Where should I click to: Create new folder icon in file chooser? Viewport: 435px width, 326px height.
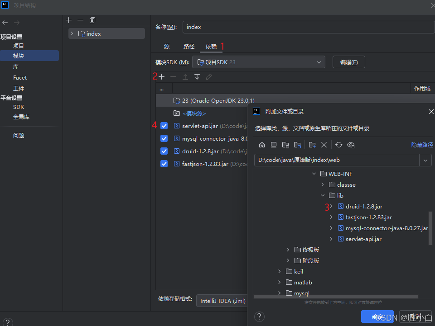pos(312,145)
